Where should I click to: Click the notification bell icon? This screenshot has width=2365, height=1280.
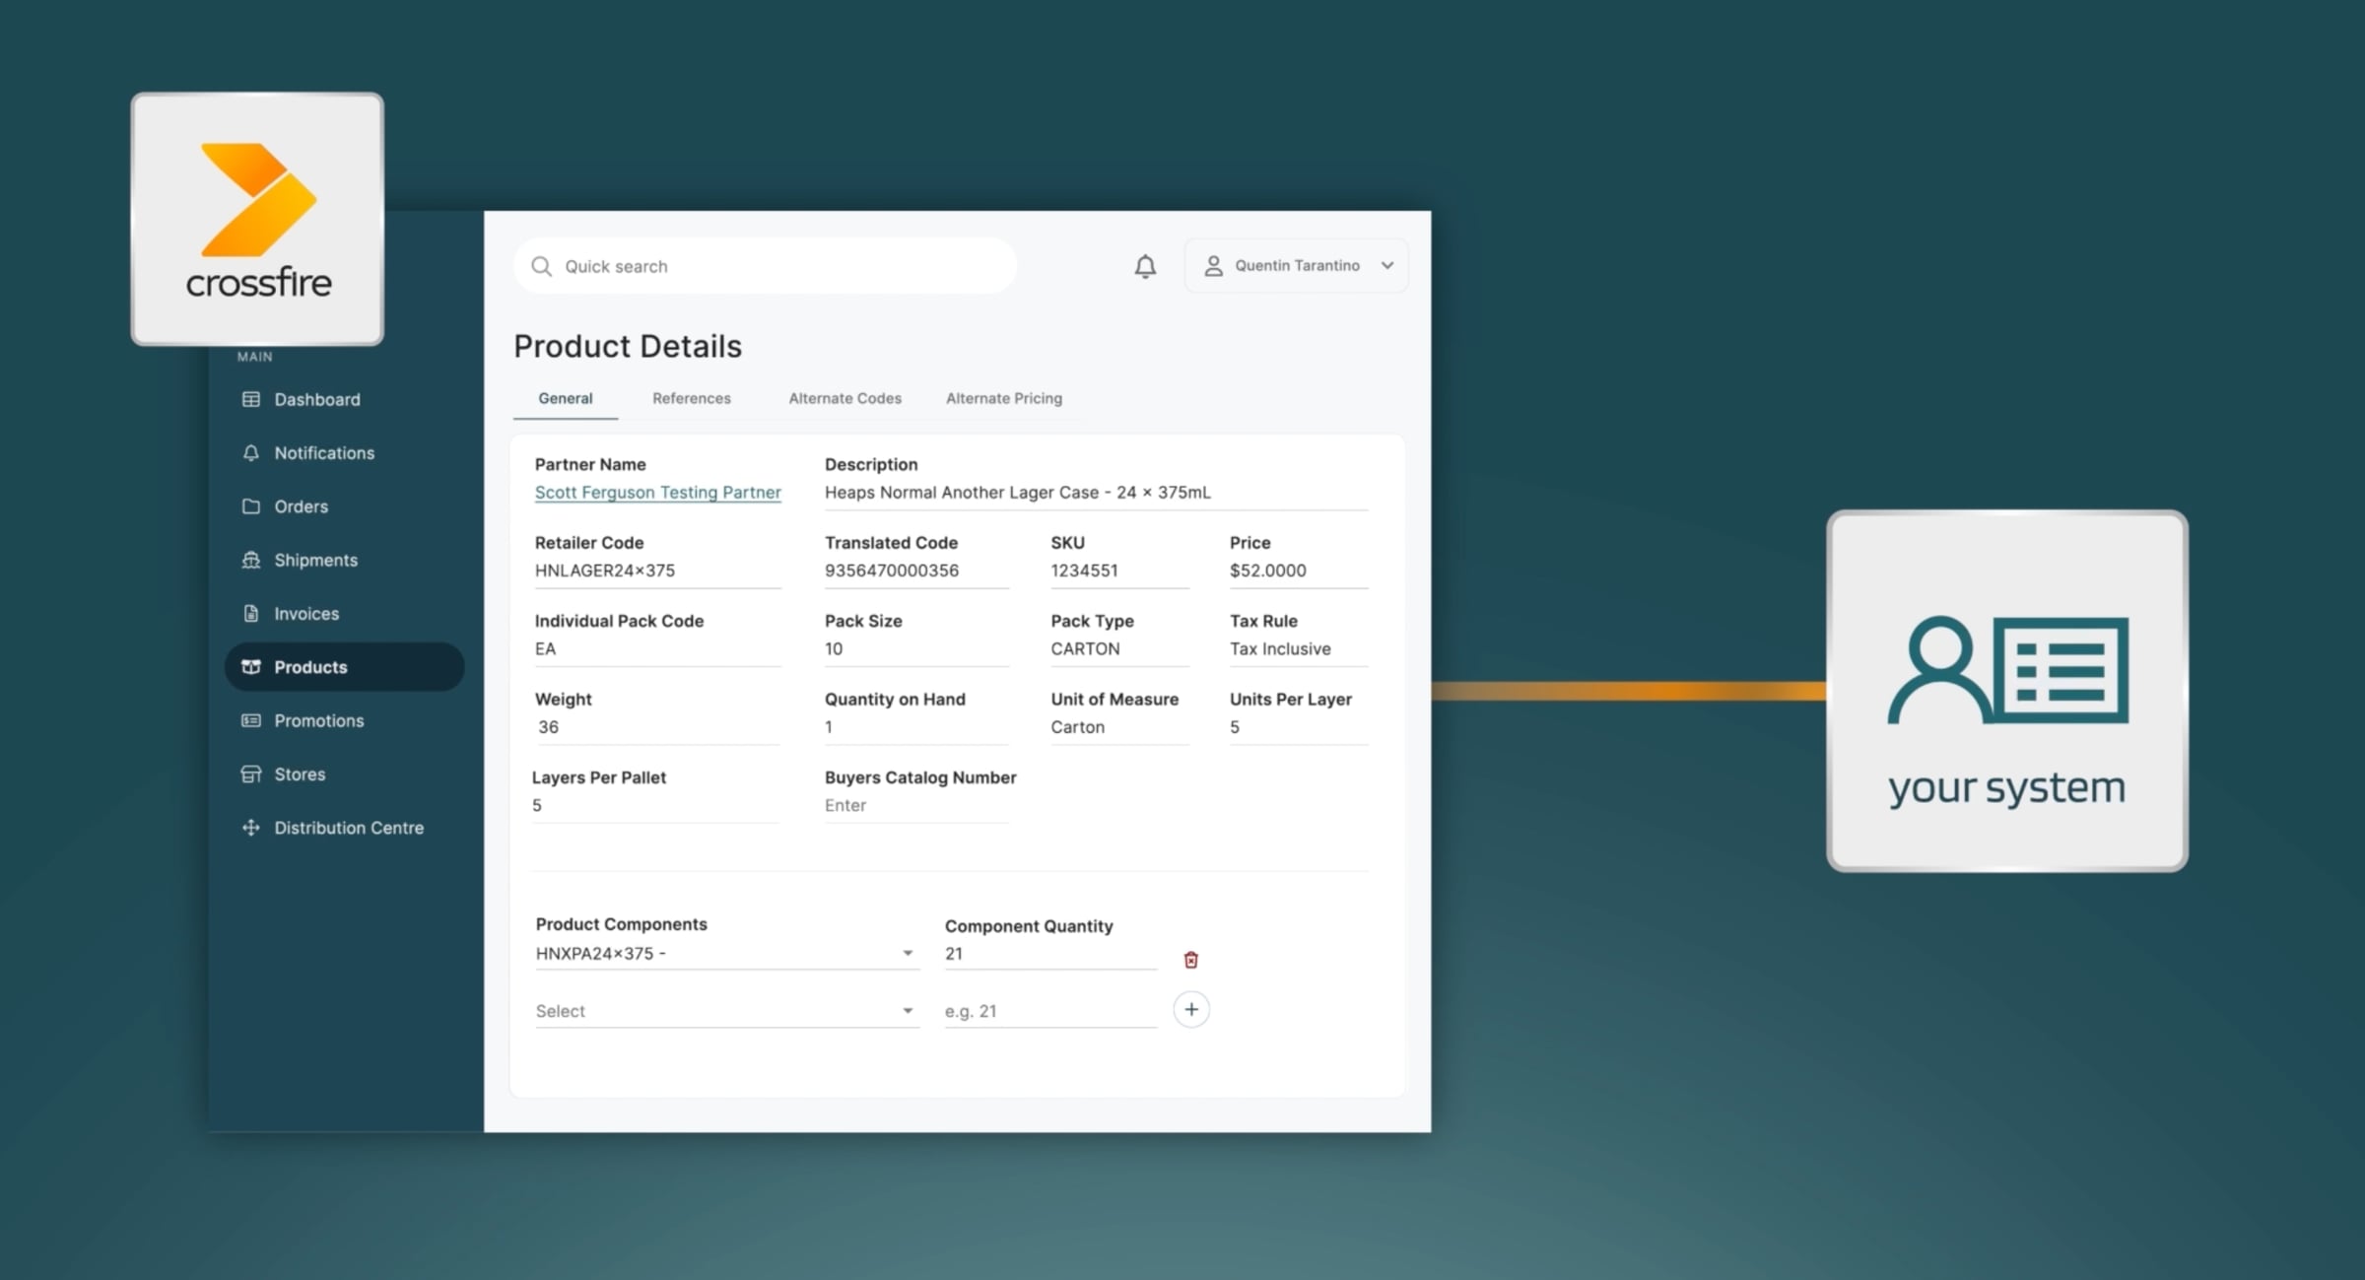(1144, 266)
